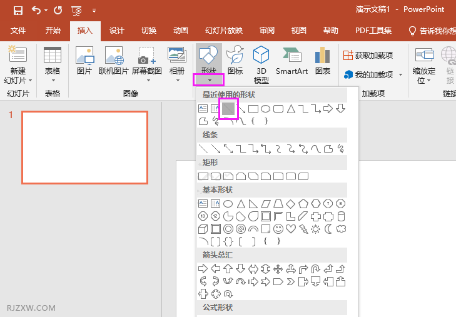Undo the last action

click(36, 11)
